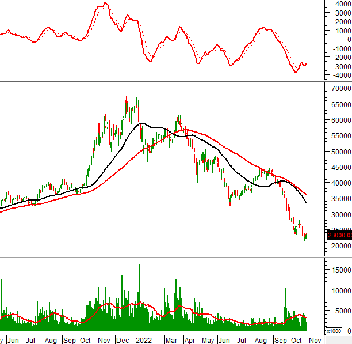
Task: Click the Mar label on the time axis
Action: point(171,339)
